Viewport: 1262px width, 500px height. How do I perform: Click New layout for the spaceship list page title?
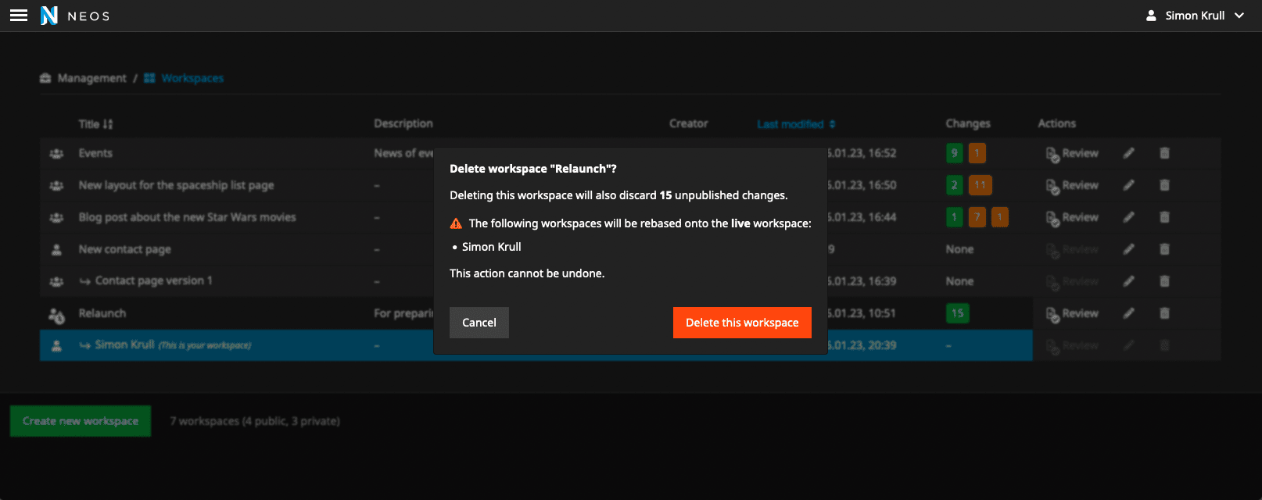coord(176,185)
